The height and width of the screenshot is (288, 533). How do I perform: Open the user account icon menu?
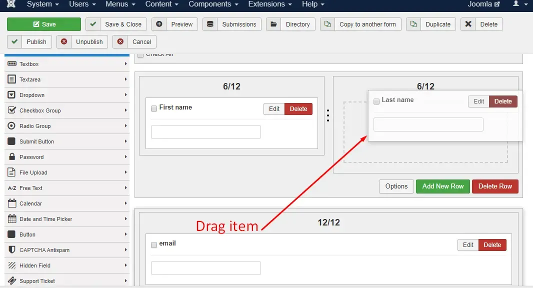point(515,3)
